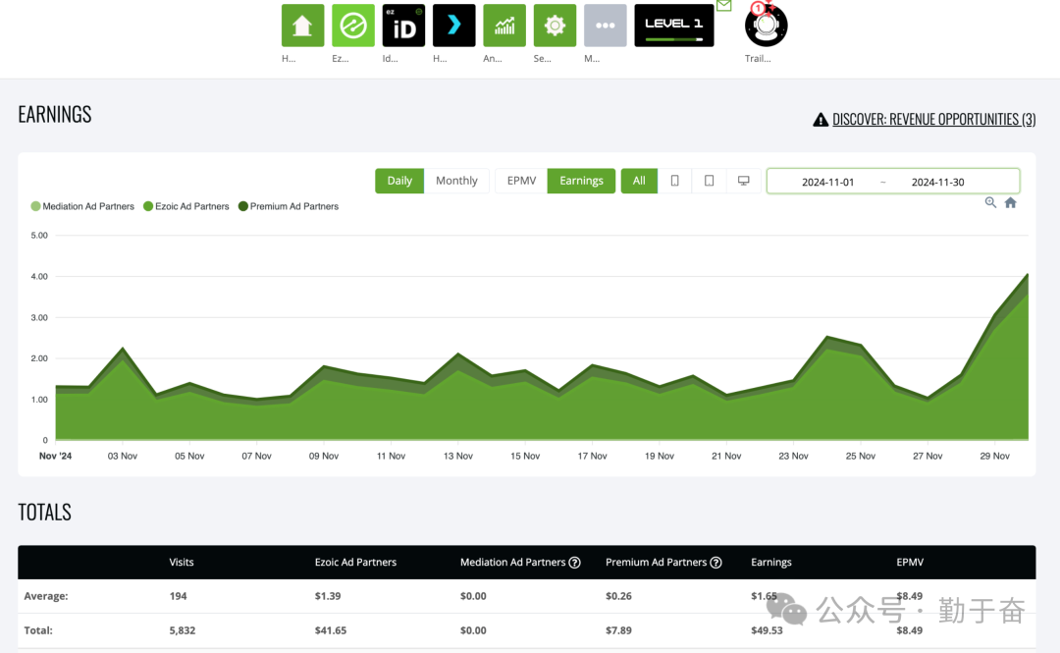The width and height of the screenshot is (1060, 653).
Task: Click the green Ezoic logo icon
Action: coord(352,26)
